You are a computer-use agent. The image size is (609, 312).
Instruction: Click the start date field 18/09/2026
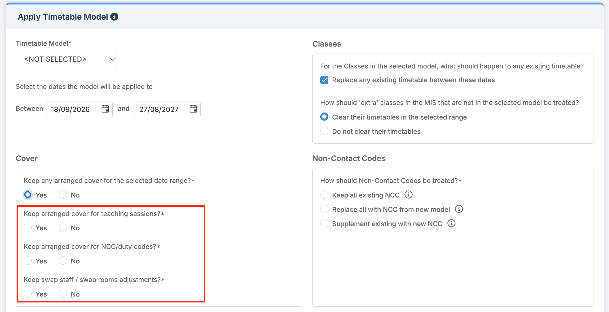72,109
